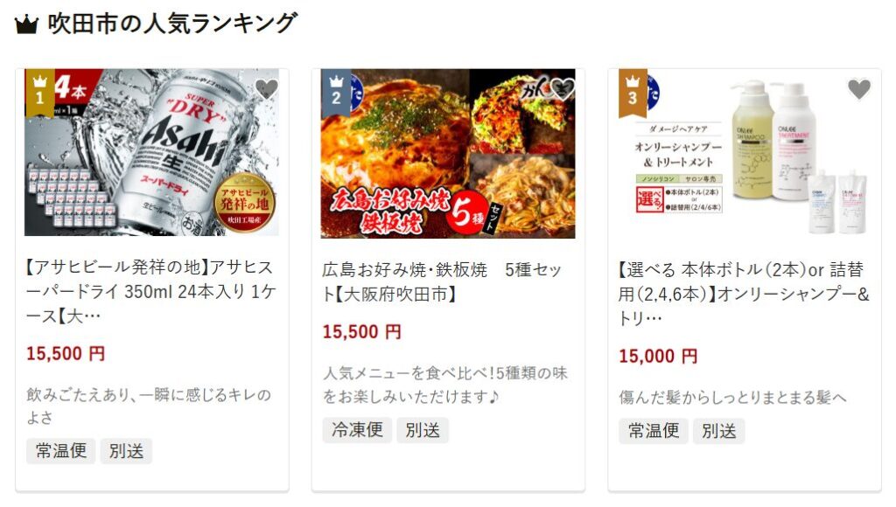Click the crown icon beside ranking heading

click(26, 24)
